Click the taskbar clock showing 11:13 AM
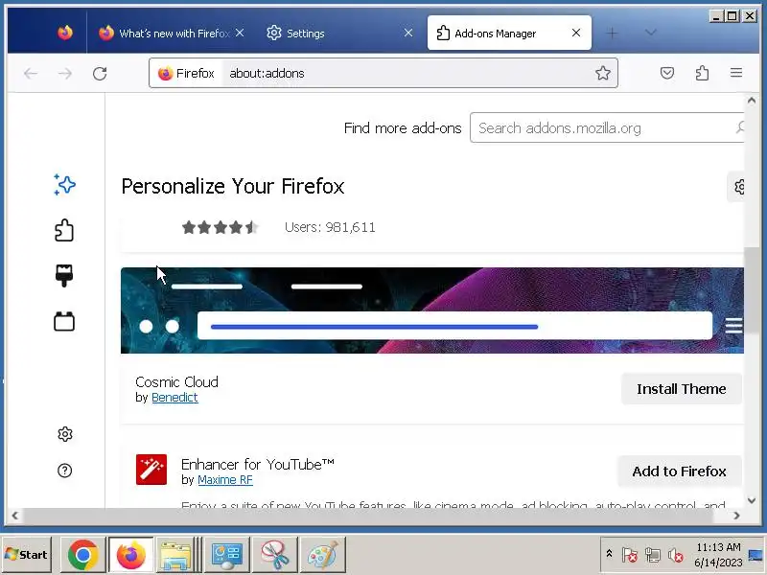The height and width of the screenshot is (575, 767). coord(717,555)
